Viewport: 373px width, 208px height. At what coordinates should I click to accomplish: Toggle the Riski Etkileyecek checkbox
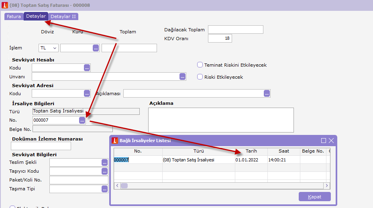(x=200, y=77)
